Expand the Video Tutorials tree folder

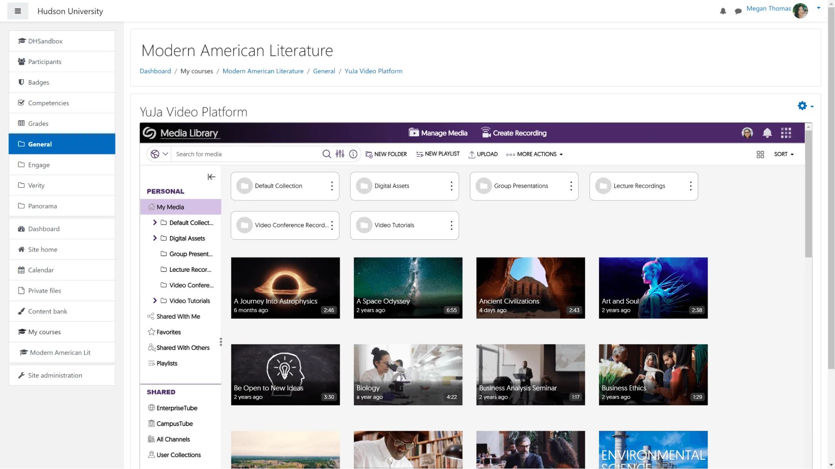(155, 301)
